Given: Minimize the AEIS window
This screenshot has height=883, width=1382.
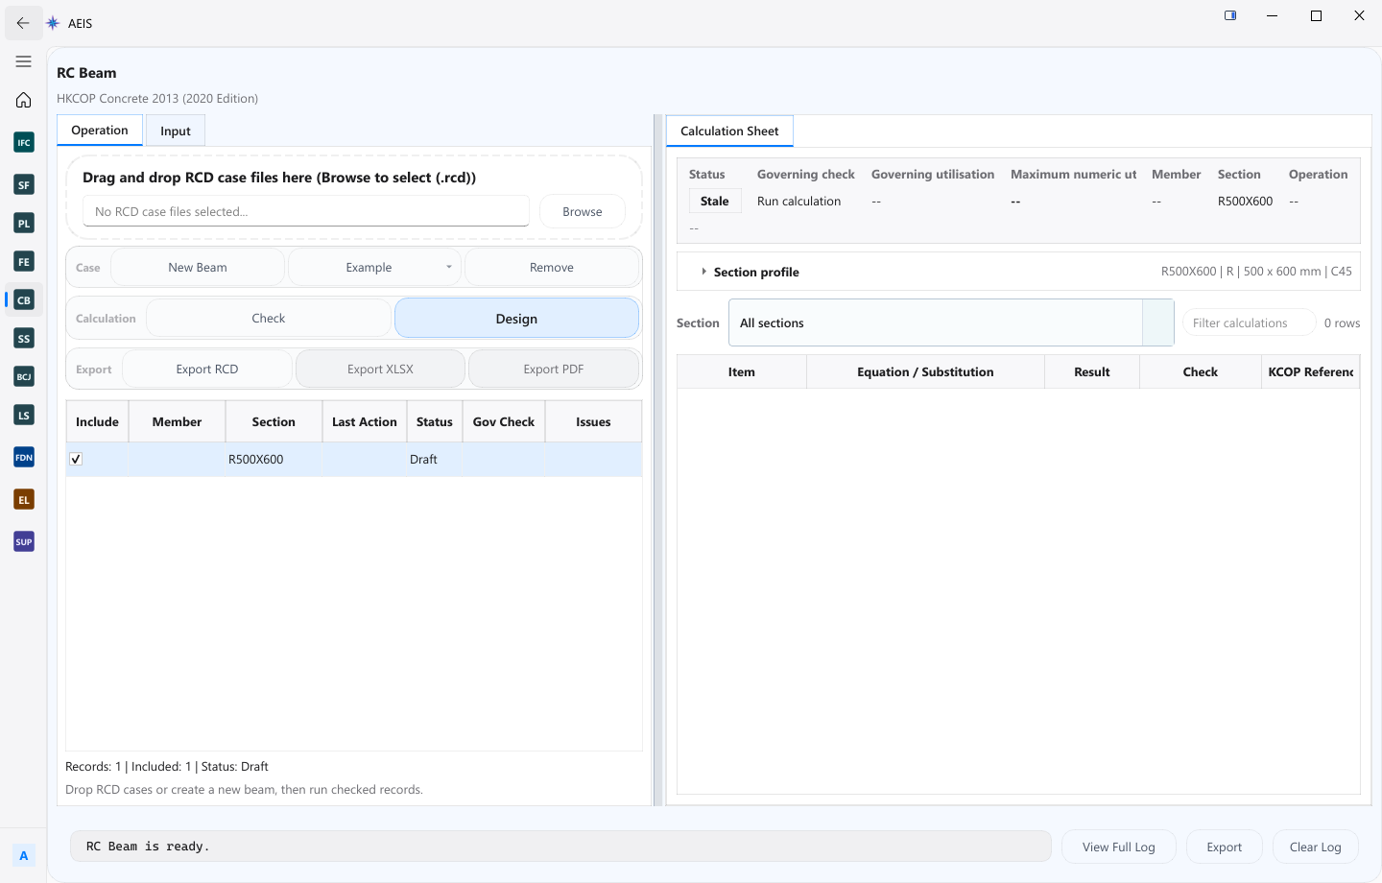Looking at the screenshot, I should (x=1273, y=15).
